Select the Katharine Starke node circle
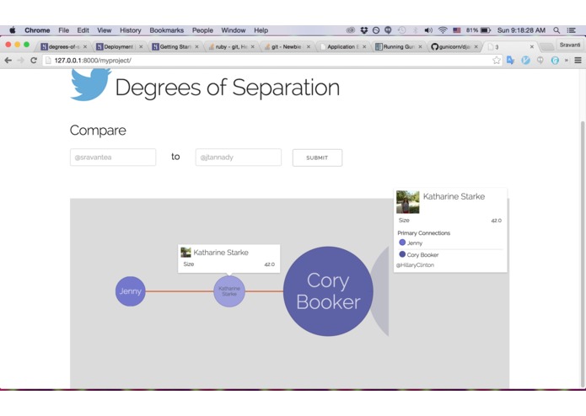The width and height of the screenshot is (586, 416). click(229, 291)
